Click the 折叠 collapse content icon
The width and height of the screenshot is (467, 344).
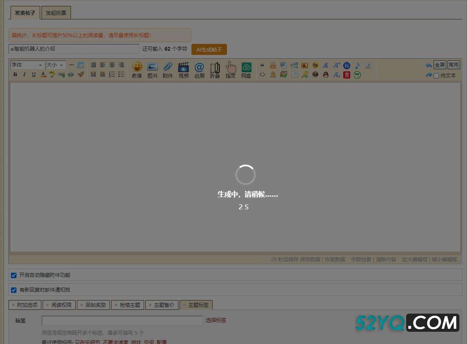215,70
